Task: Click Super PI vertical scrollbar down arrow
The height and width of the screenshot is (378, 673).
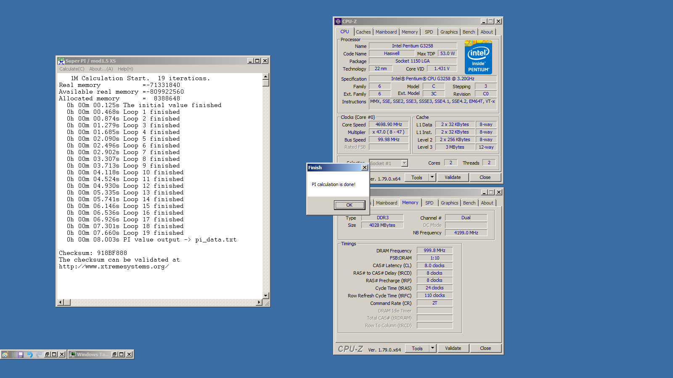Action: (x=266, y=296)
